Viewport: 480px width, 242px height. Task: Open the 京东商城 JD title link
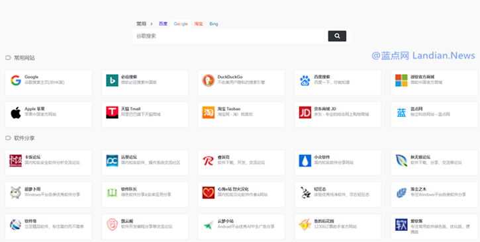click(x=325, y=109)
